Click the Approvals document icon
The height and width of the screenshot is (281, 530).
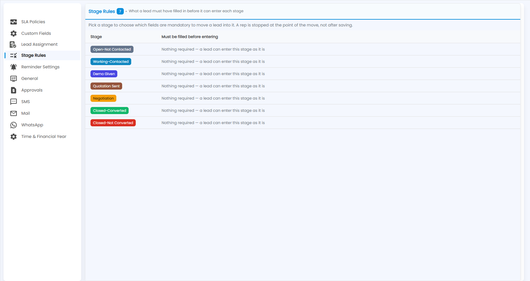(x=14, y=90)
